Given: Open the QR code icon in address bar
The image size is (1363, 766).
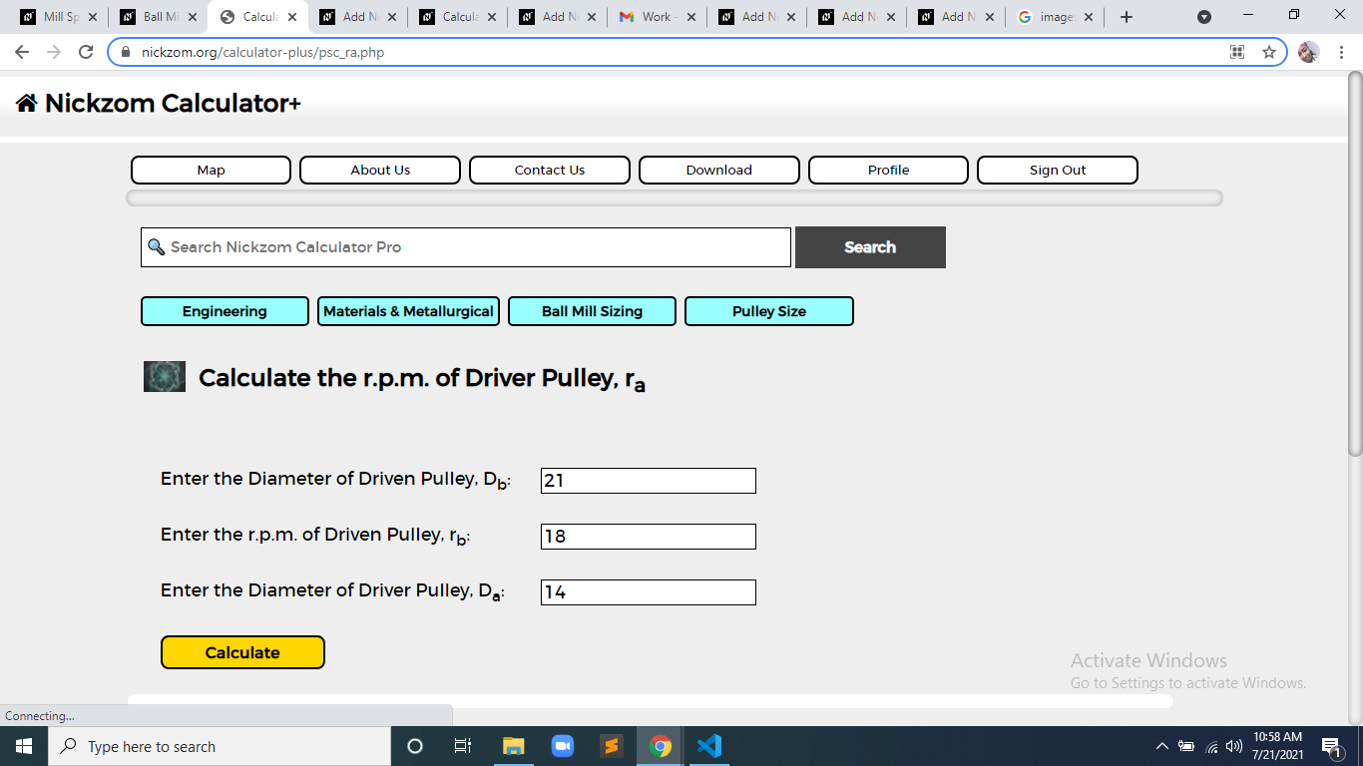Looking at the screenshot, I should (x=1237, y=53).
